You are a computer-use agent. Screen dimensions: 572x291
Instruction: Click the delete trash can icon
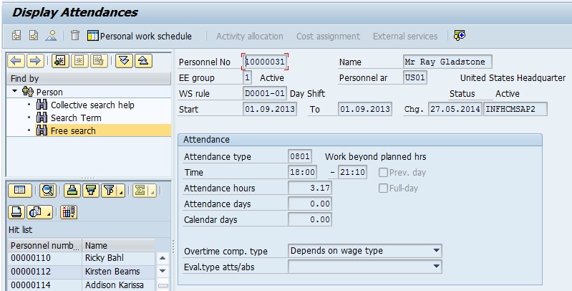point(75,36)
